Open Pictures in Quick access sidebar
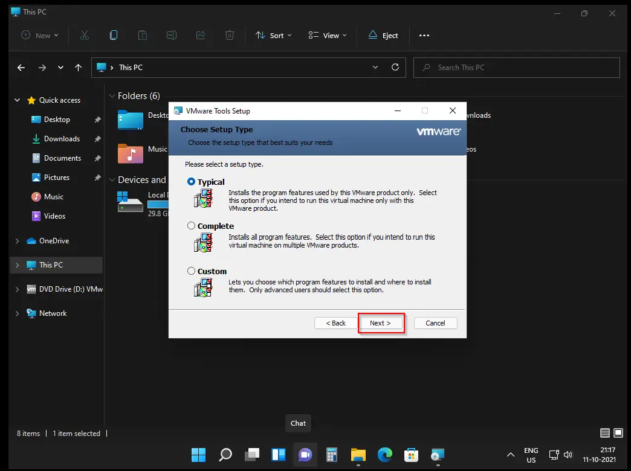 click(x=57, y=178)
